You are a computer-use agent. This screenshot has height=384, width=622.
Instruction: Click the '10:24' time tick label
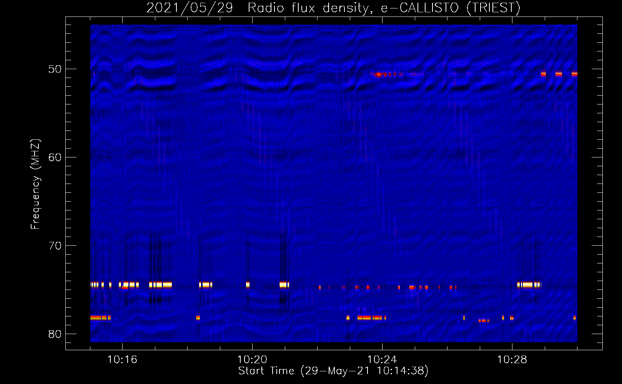click(382, 360)
